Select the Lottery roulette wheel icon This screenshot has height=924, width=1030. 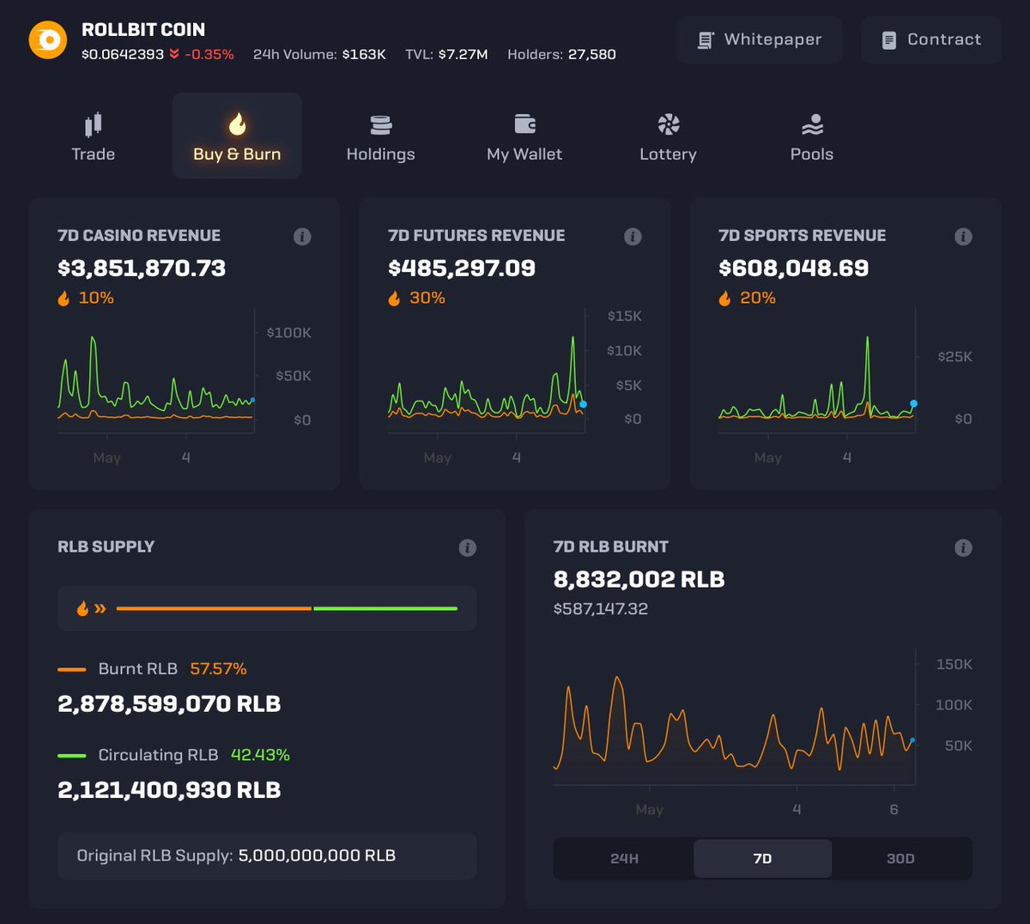(x=668, y=123)
